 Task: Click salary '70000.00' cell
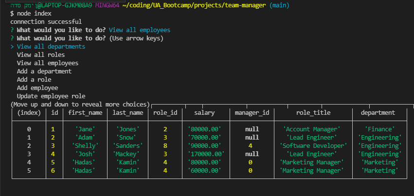pyautogui.click(x=204, y=138)
